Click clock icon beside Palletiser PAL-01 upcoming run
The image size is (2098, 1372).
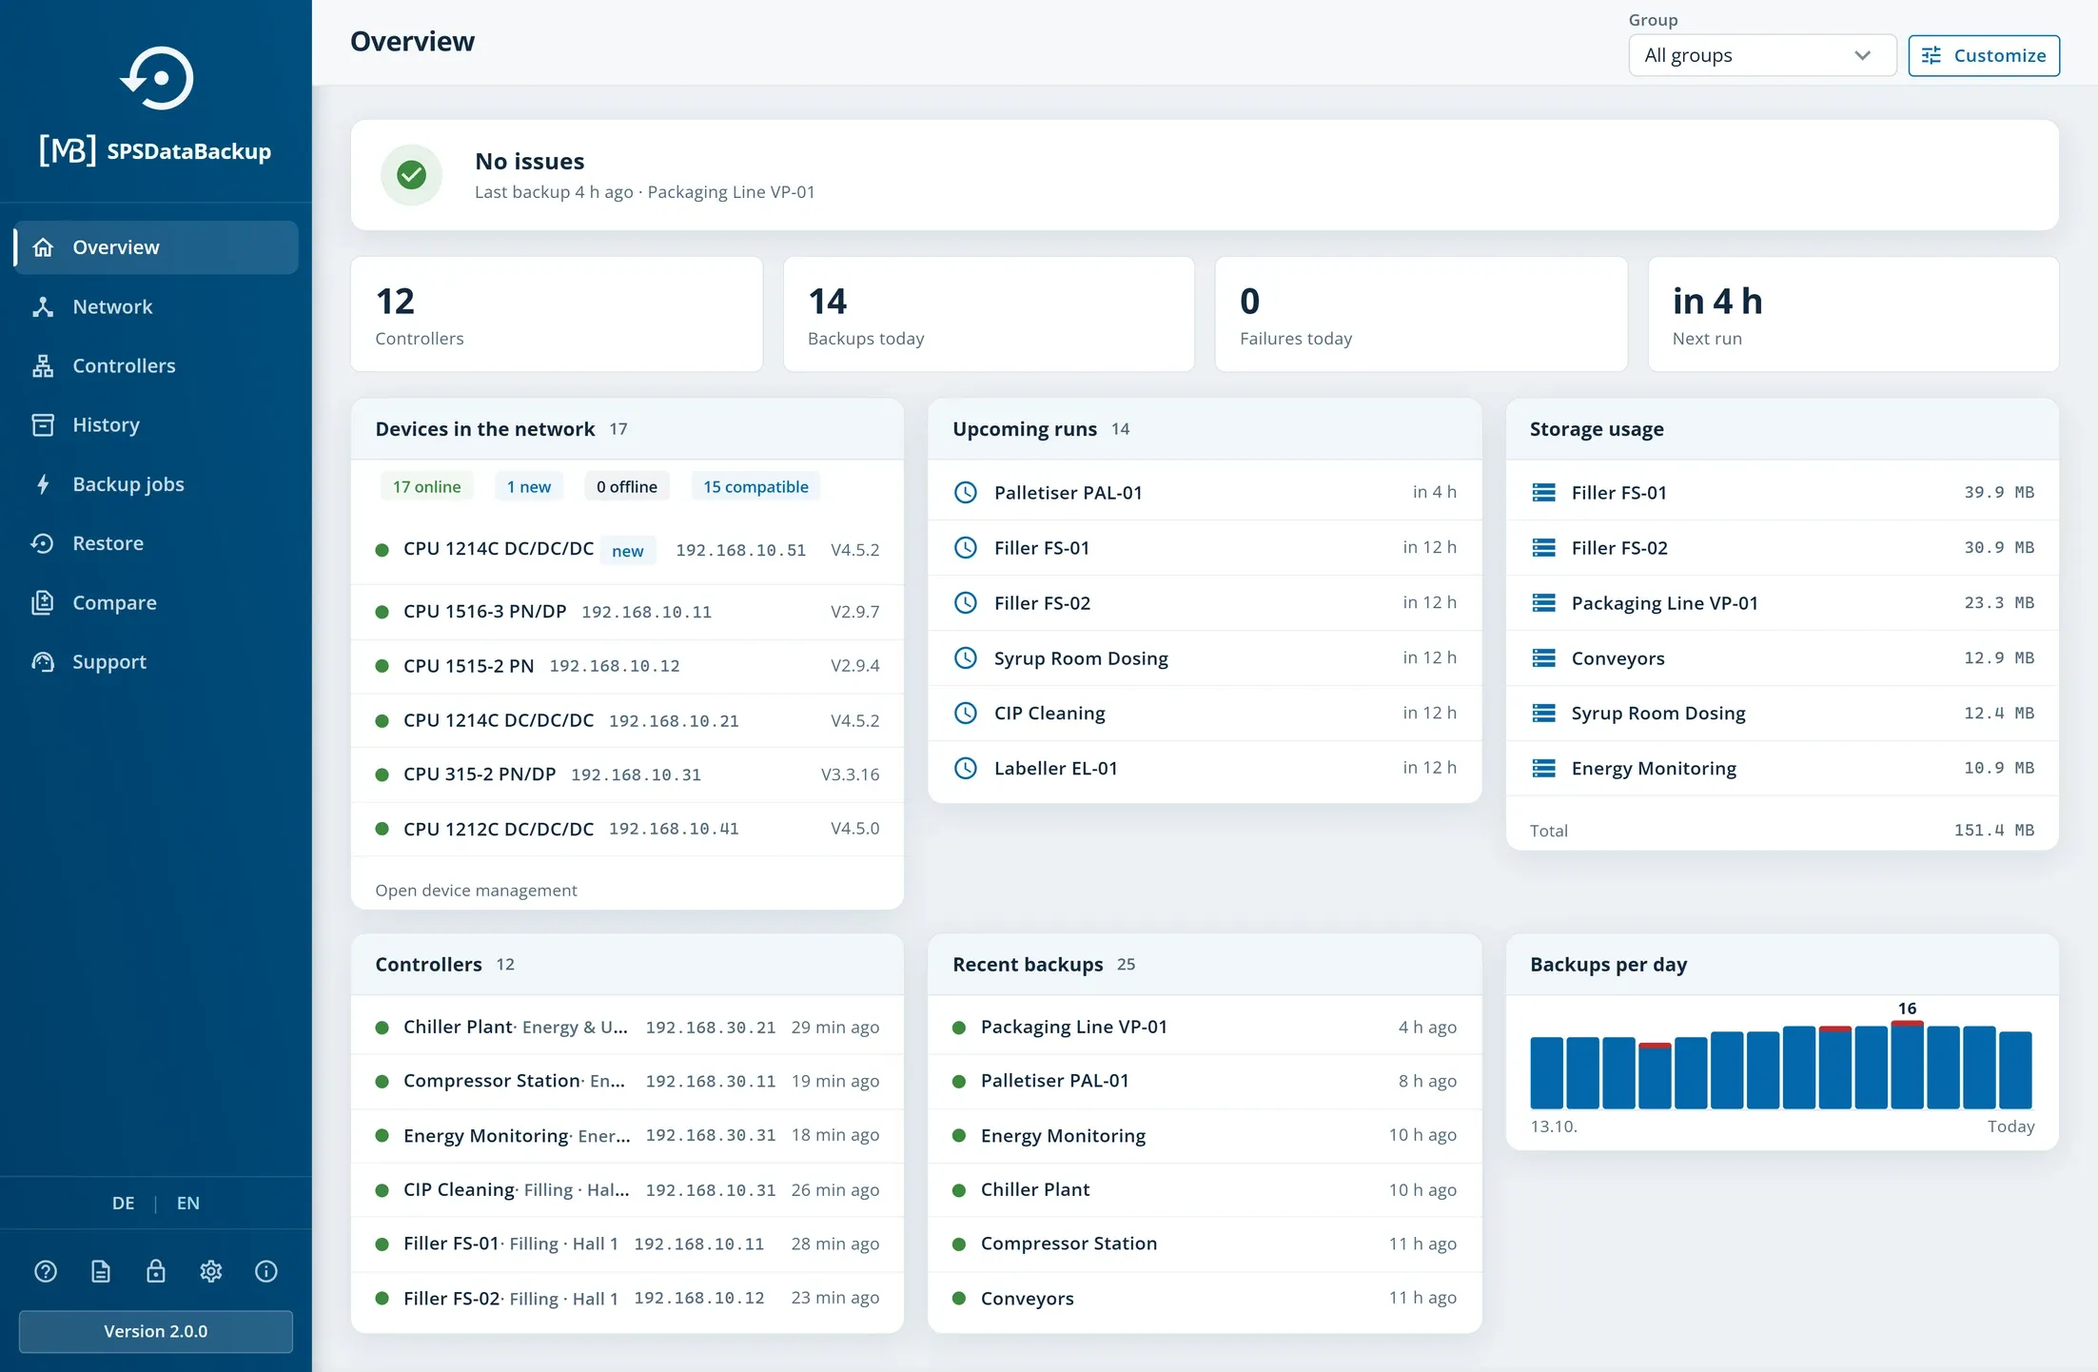[x=966, y=492]
